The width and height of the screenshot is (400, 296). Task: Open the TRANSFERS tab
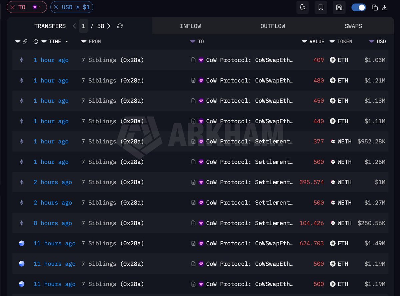50,26
